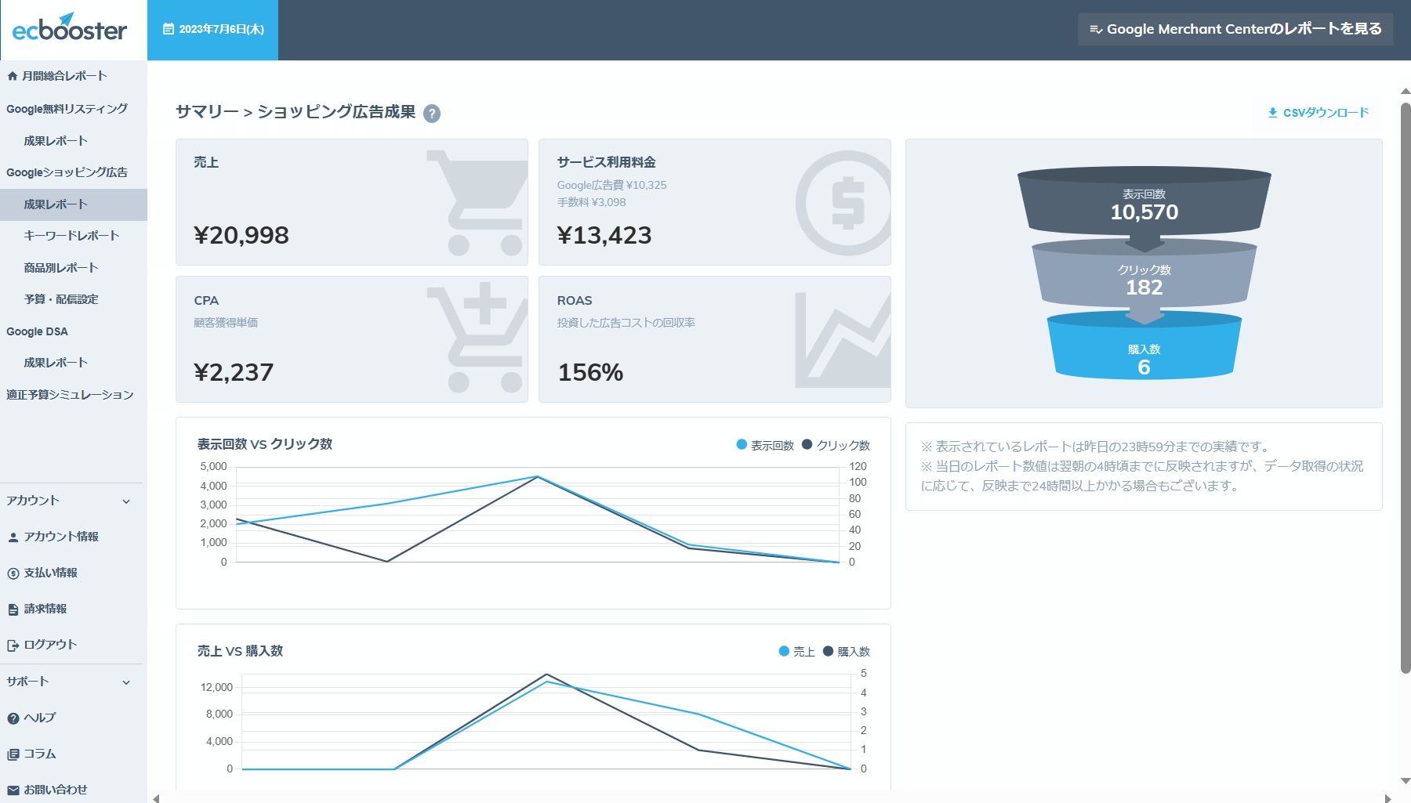The width and height of the screenshot is (1411, 803).
Task: Click the Google Merchant Centerのレポートを見る button
Action: 1235,29
